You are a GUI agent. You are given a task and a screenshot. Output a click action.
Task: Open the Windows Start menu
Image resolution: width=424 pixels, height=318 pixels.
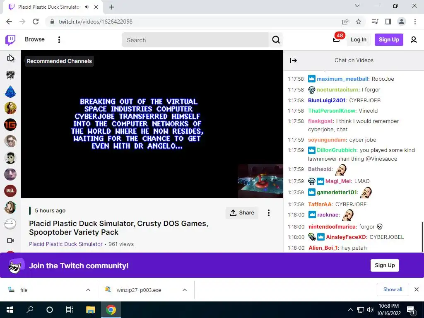pos(10,310)
